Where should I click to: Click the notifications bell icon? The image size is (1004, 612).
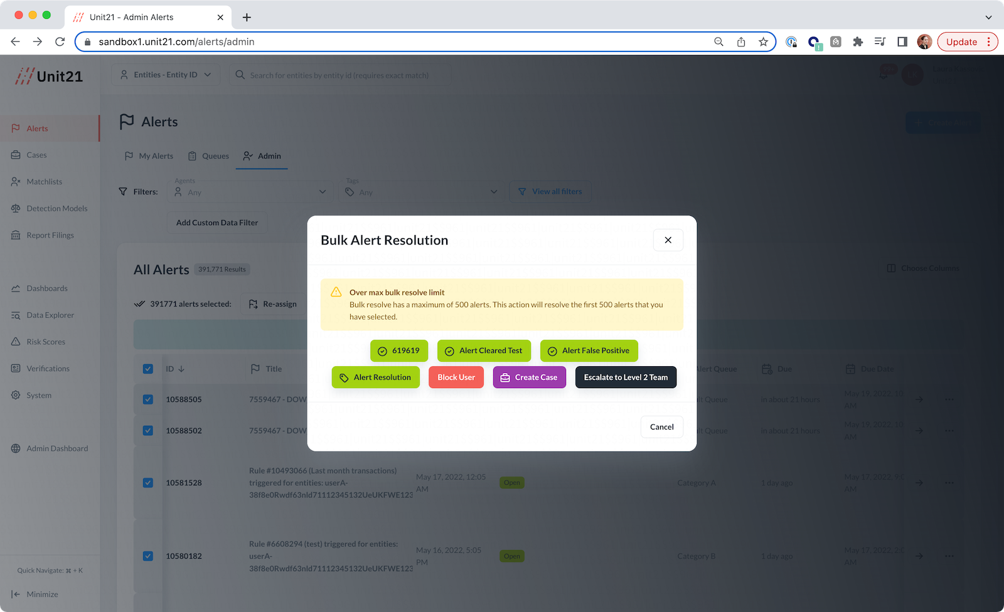(x=884, y=75)
